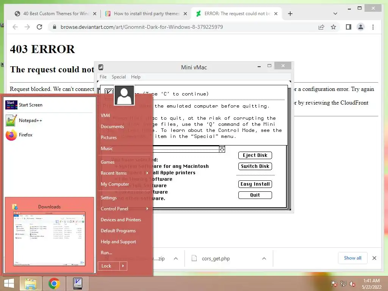Click VM4 user folder entry
This screenshot has width=388, height=291.
tap(105, 116)
